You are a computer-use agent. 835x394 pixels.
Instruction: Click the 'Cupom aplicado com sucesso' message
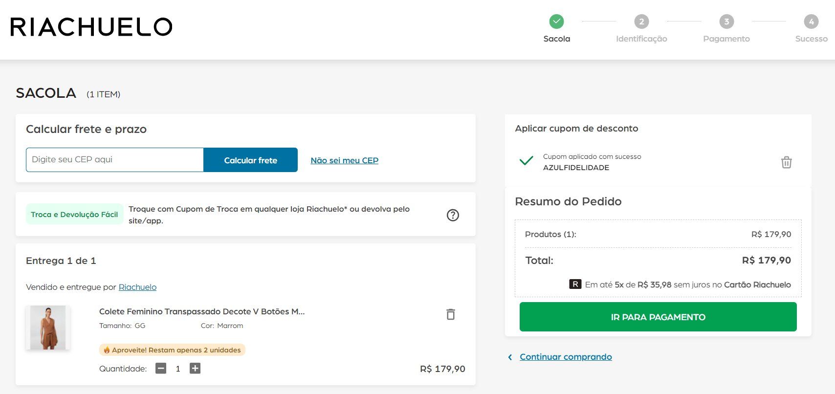[592, 156]
